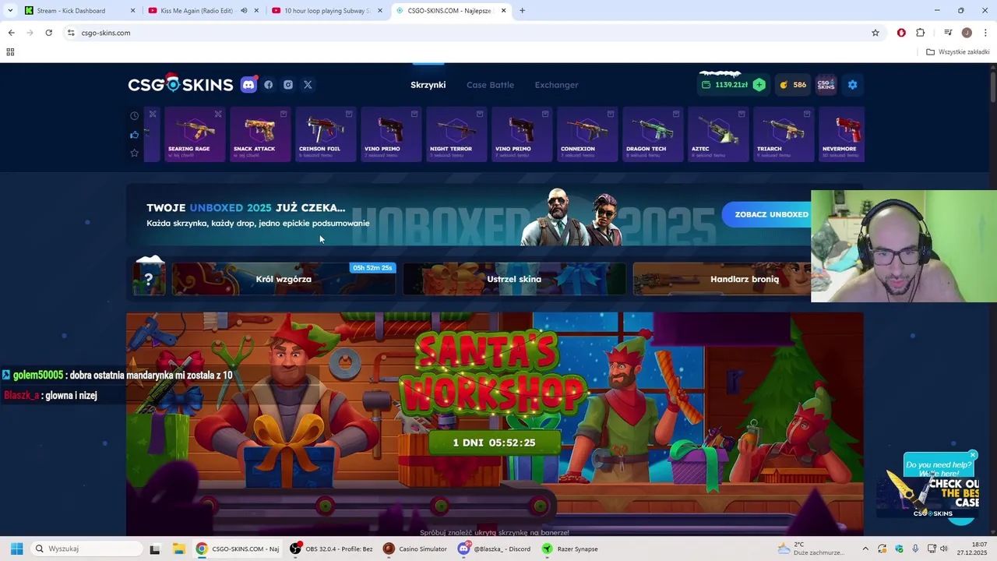The height and width of the screenshot is (561, 997).
Task: Open OBS 32.0.4 from the taskbar
Action: (x=332, y=549)
